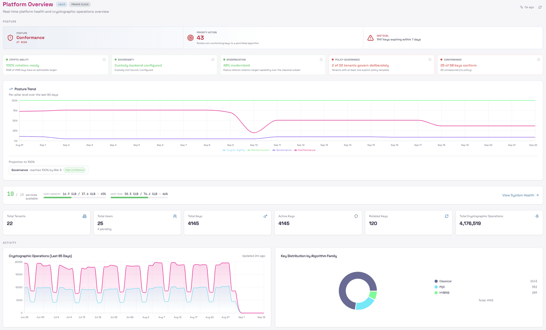Open the info icon on the Modernization card
The width and height of the screenshot is (546, 330).
coord(321,60)
